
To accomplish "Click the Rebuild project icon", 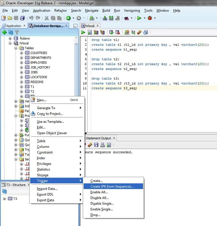I will [111, 18].
